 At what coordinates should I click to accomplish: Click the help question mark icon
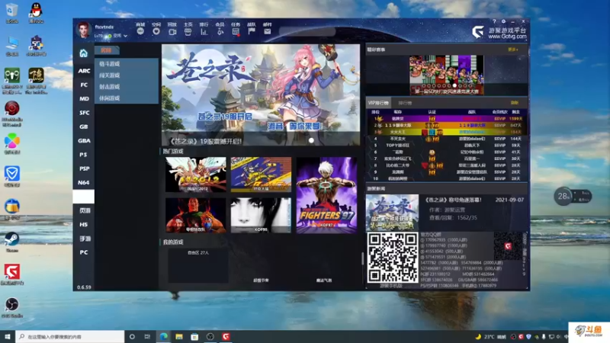(x=494, y=21)
